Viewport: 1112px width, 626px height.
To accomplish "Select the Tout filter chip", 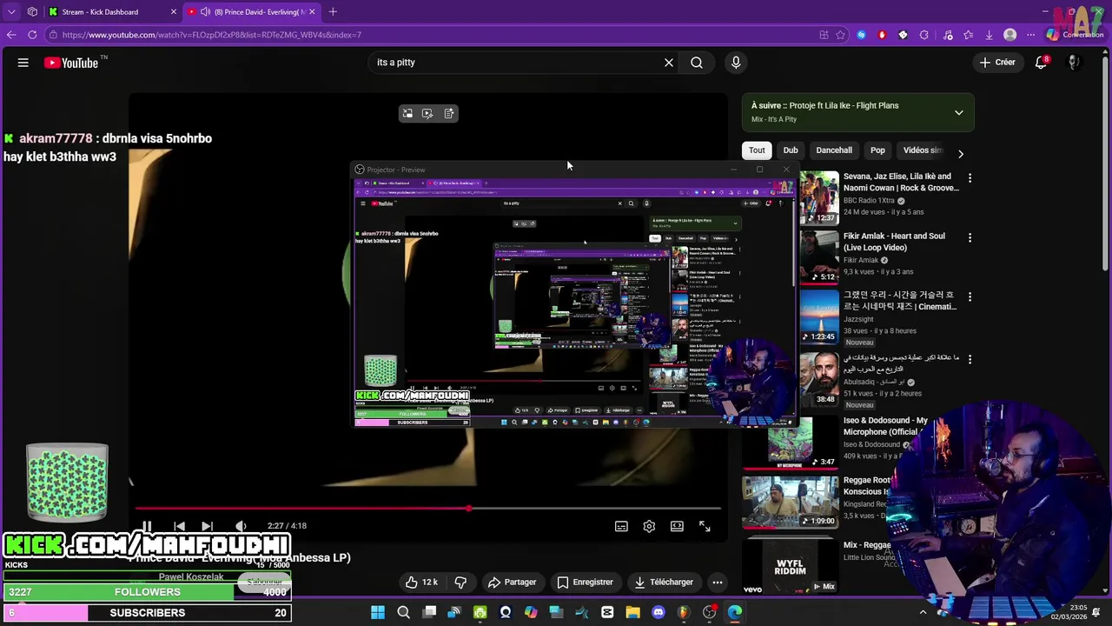I will click(757, 150).
